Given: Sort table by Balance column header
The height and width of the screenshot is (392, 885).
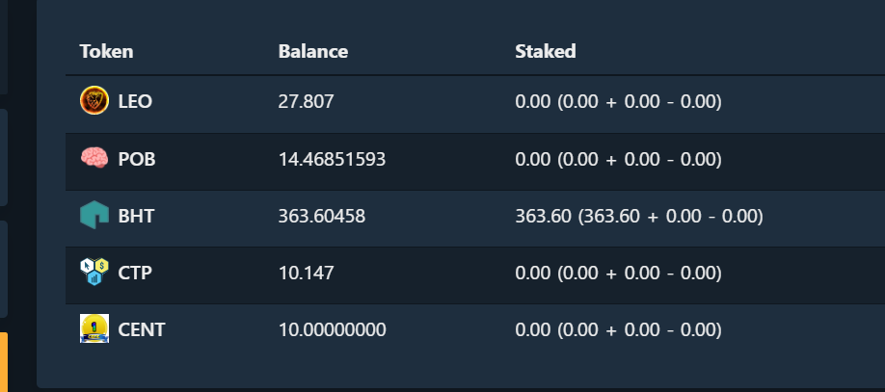Looking at the screenshot, I should pyautogui.click(x=313, y=52).
